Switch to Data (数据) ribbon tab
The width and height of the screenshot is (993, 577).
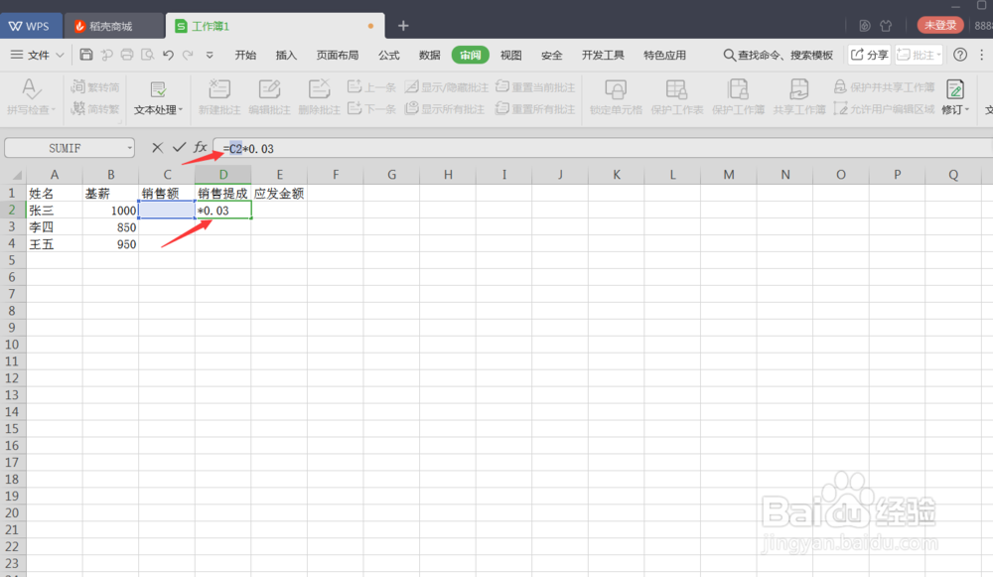coord(429,55)
